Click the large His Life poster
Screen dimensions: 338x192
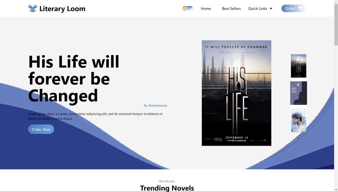click(x=236, y=93)
